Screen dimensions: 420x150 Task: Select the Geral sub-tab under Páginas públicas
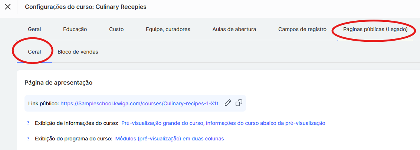[x=35, y=52]
